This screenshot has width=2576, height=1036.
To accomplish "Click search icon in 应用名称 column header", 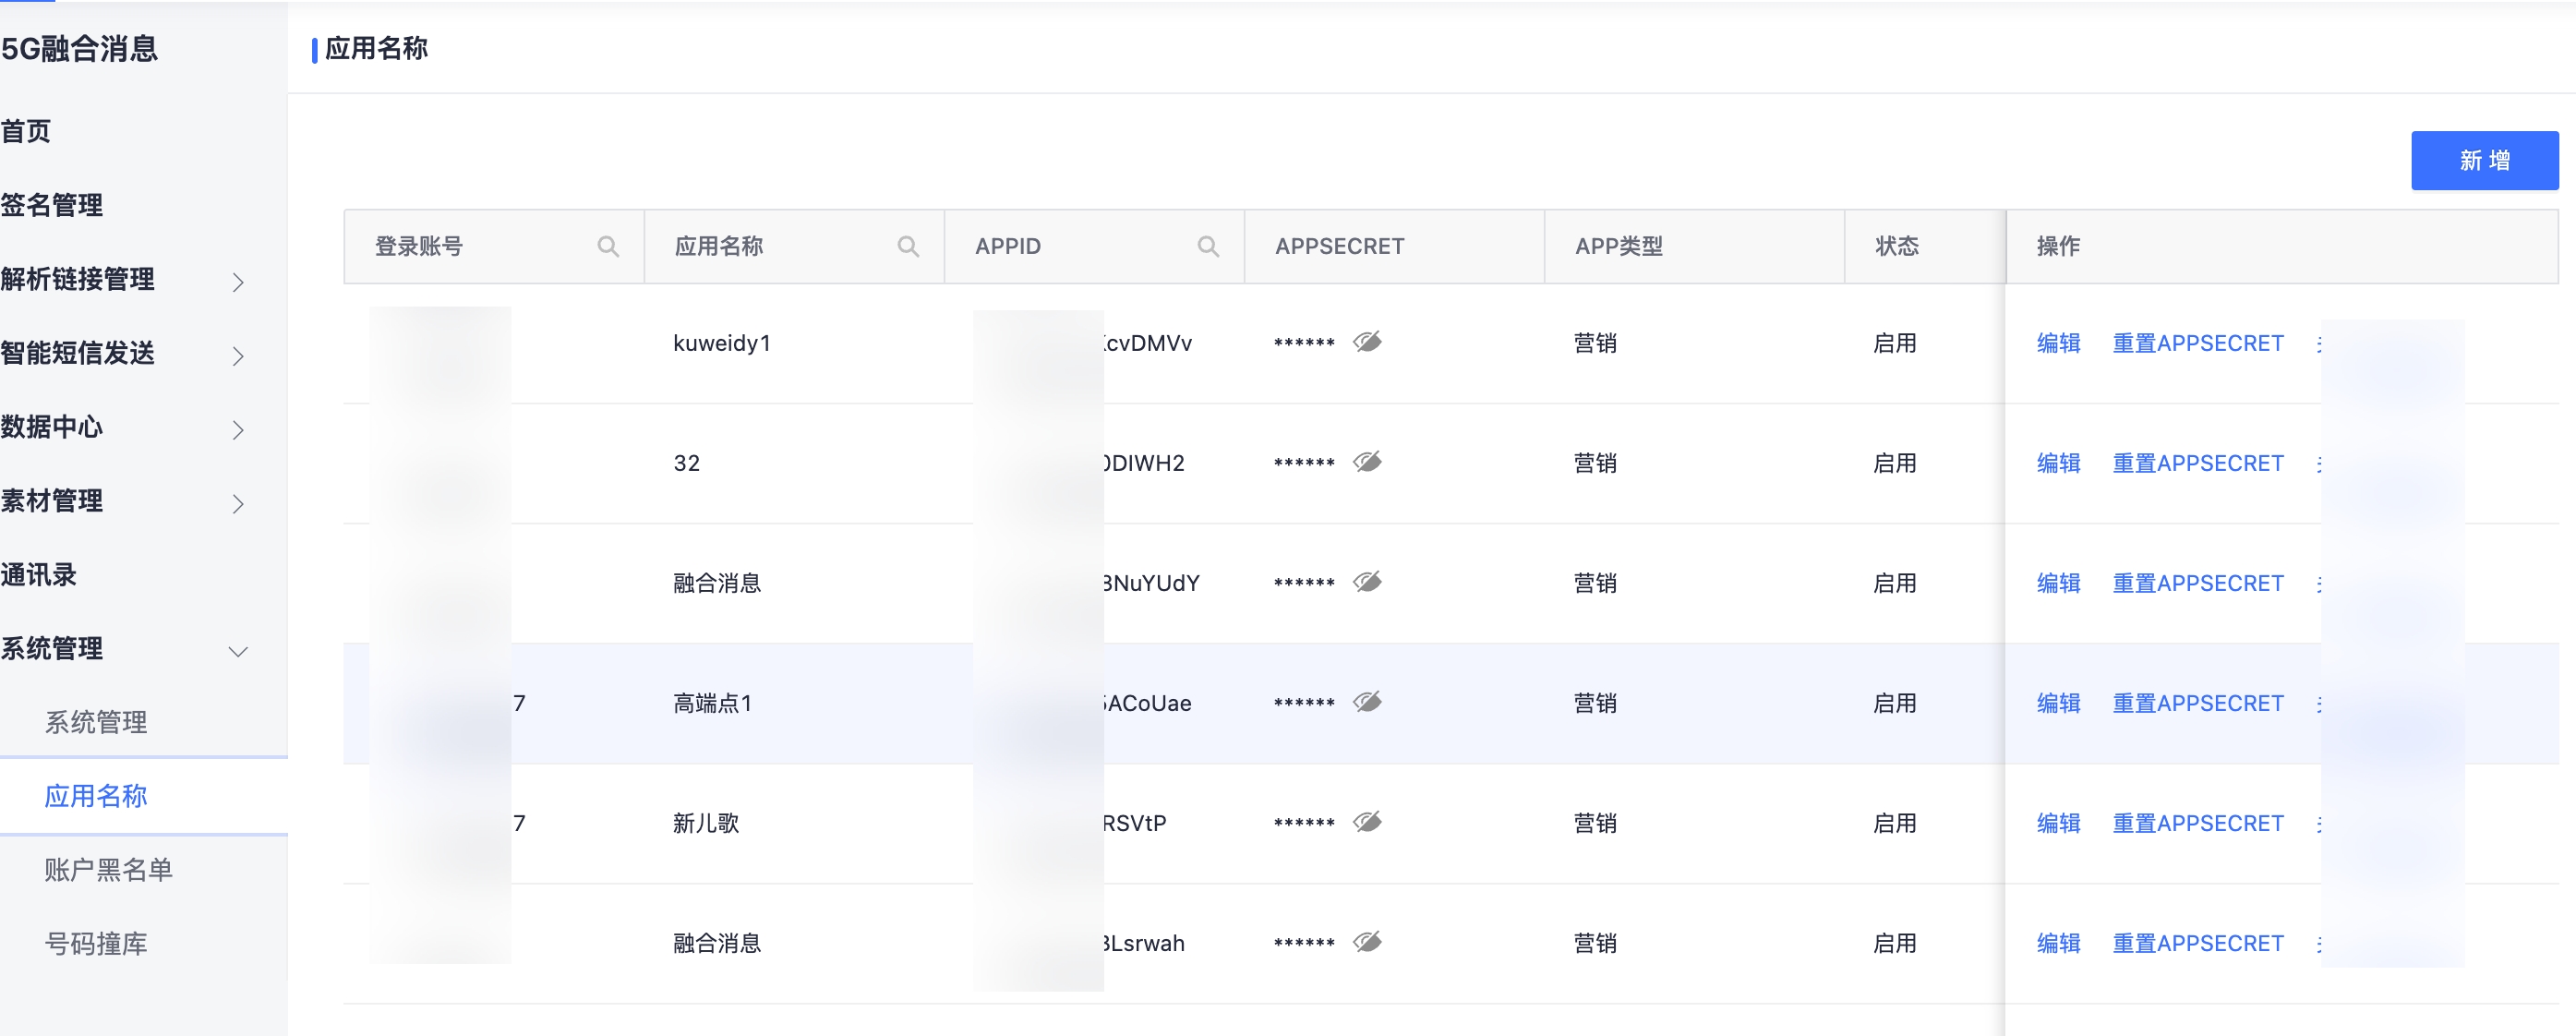I will pyautogui.click(x=907, y=246).
